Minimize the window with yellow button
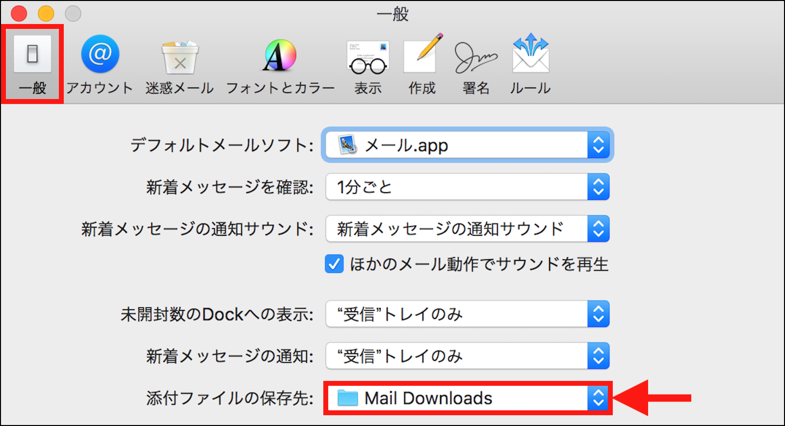 (46, 14)
